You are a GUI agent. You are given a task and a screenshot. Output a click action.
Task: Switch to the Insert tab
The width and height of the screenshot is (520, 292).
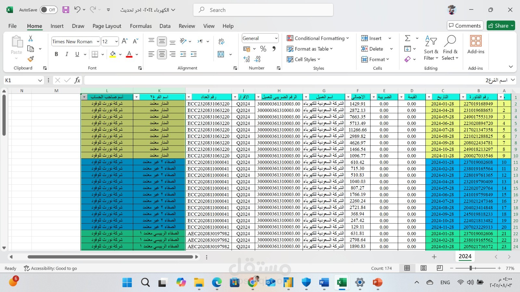pyautogui.click(x=57, y=26)
